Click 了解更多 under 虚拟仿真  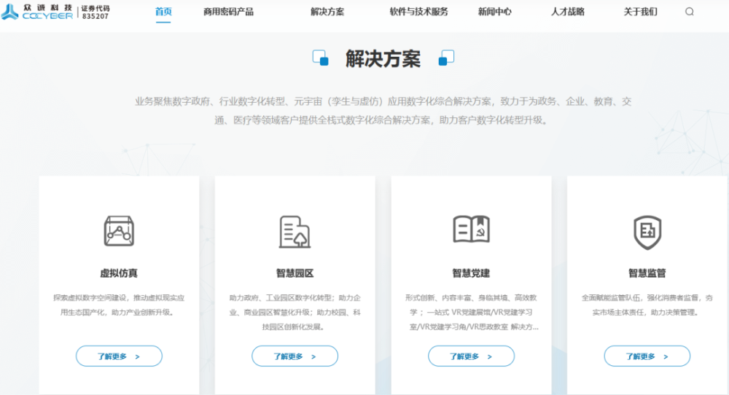pyautogui.click(x=119, y=356)
